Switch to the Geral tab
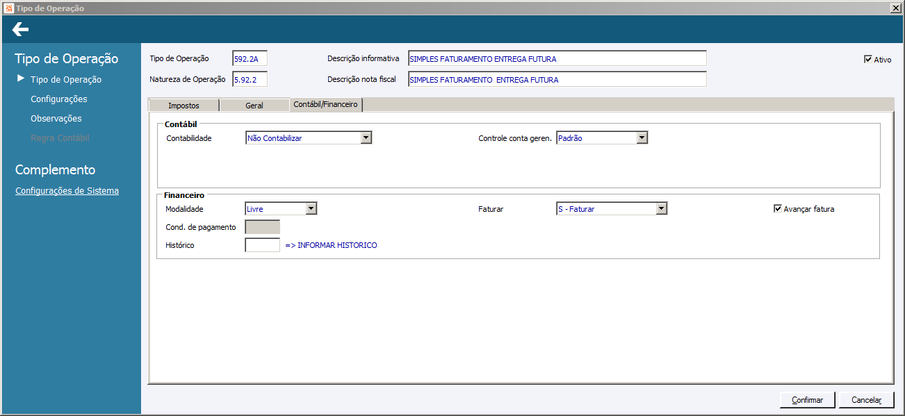The height and width of the screenshot is (416, 905). 254,106
